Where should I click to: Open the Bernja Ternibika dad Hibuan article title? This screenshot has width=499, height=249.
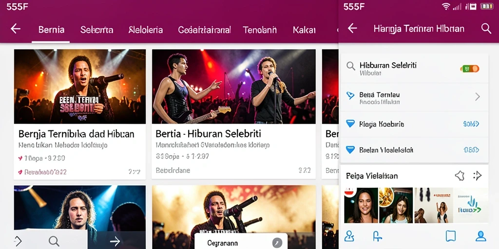[x=77, y=134]
